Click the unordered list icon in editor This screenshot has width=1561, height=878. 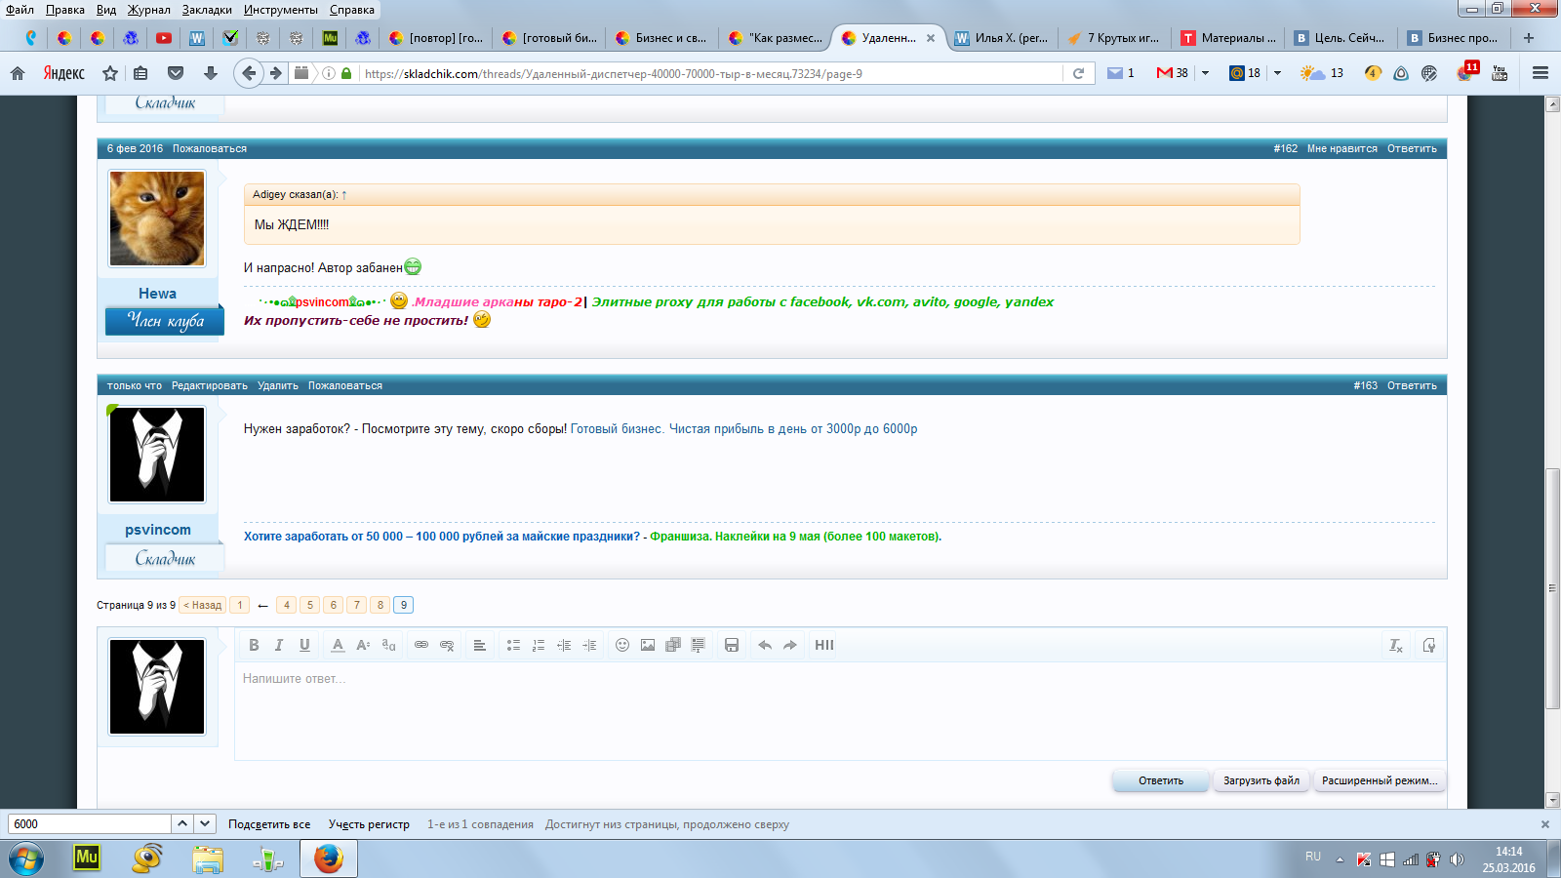(x=513, y=645)
